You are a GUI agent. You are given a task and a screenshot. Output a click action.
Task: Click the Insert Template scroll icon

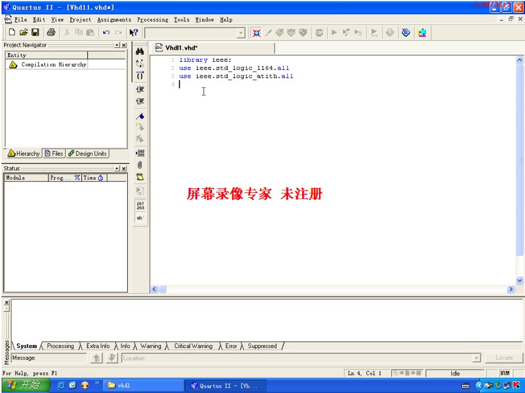click(140, 177)
